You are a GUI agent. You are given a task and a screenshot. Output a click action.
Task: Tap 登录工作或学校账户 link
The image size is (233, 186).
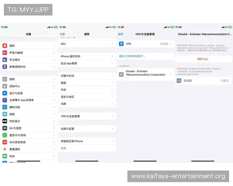pyautogui.click(x=132, y=56)
